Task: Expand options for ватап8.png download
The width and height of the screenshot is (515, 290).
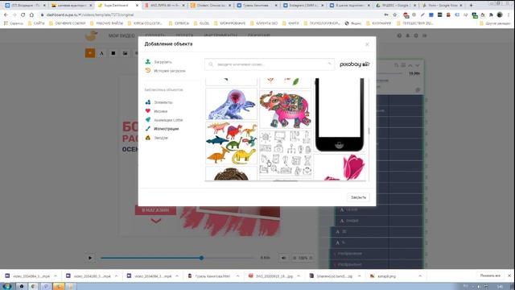Action: coord(420,276)
